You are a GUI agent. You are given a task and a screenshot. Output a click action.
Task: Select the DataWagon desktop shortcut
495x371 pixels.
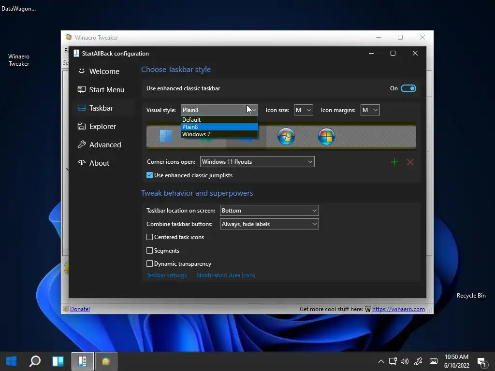[x=18, y=9]
